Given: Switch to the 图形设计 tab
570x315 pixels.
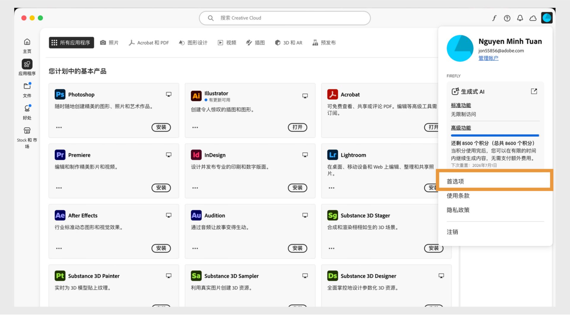Looking at the screenshot, I should pyautogui.click(x=193, y=43).
